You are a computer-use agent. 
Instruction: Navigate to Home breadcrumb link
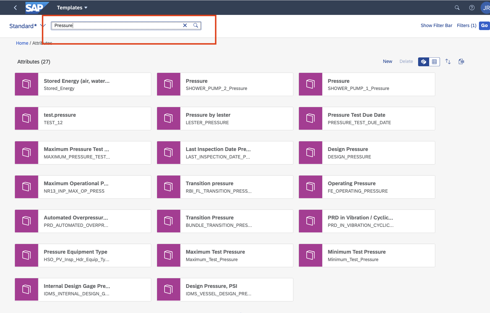point(22,43)
